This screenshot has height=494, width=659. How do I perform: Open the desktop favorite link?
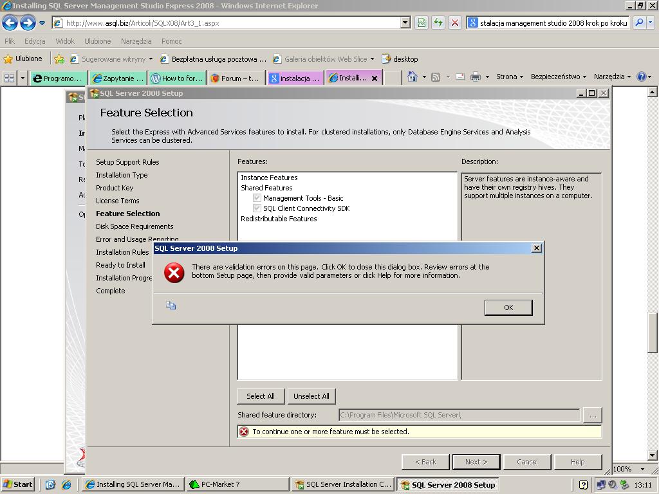pyautogui.click(x=400, y=59)
